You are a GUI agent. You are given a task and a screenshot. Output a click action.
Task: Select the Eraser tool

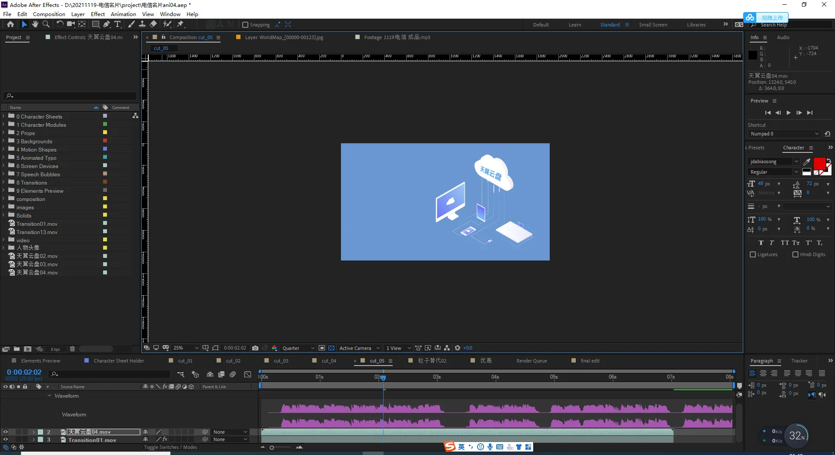(154, 24)
